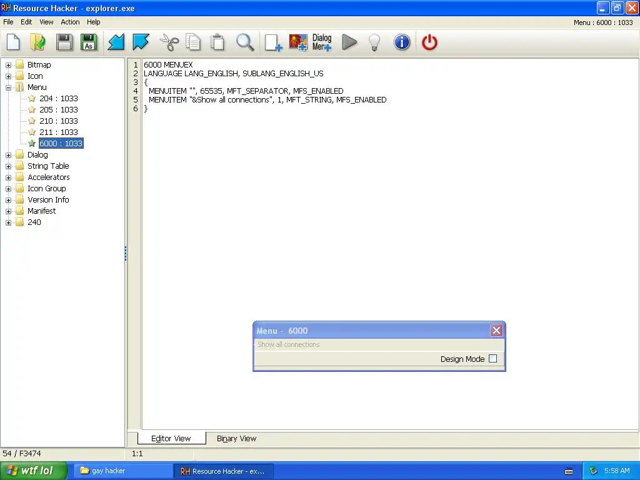
Task: Click the 5:58 AM taskbar clock
Action: tap(617, 471)
